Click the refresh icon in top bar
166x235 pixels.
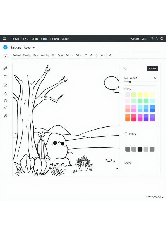click(162, 39)
